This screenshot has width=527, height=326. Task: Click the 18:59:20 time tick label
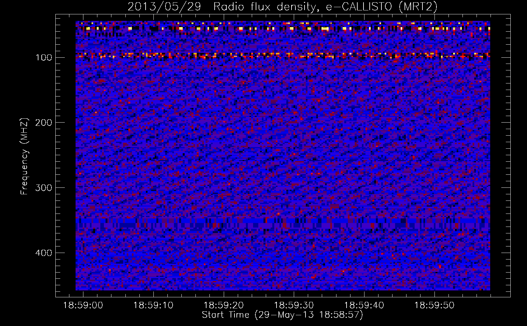[x=224, y=305]
